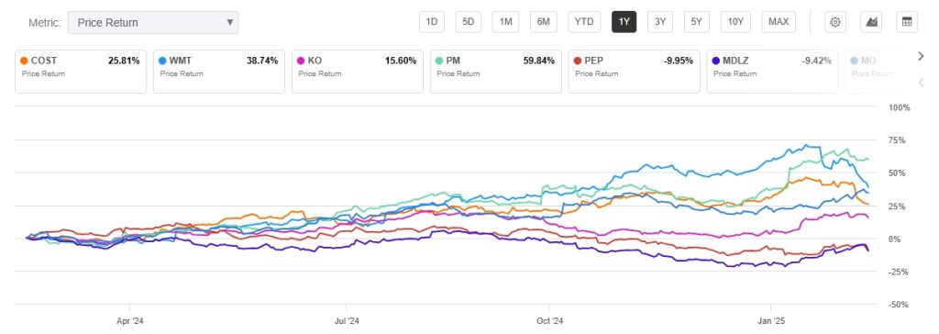Click the -9.95% PEP return value
The image size is (939, 334).
click(x=679, y=61)
